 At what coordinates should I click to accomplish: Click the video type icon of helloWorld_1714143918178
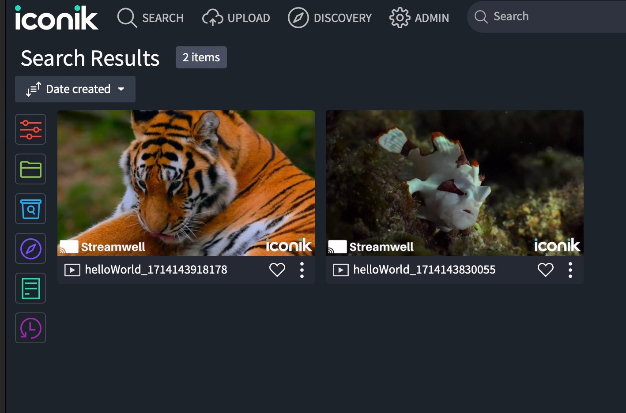72,270
